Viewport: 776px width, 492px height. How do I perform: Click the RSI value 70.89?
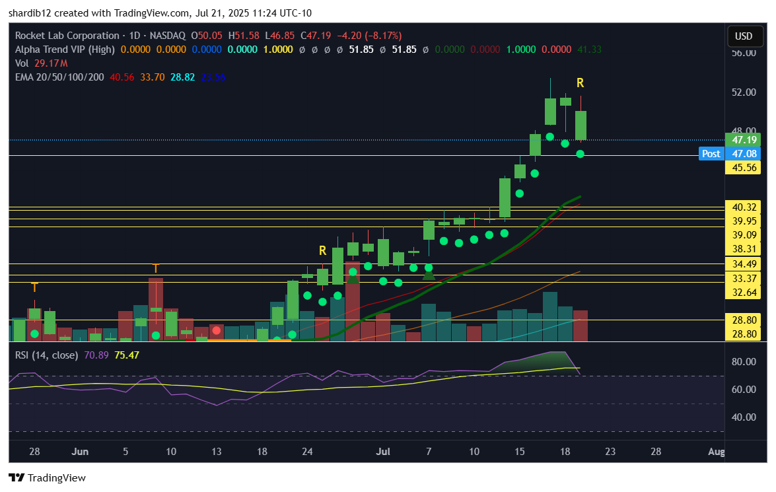96,355
